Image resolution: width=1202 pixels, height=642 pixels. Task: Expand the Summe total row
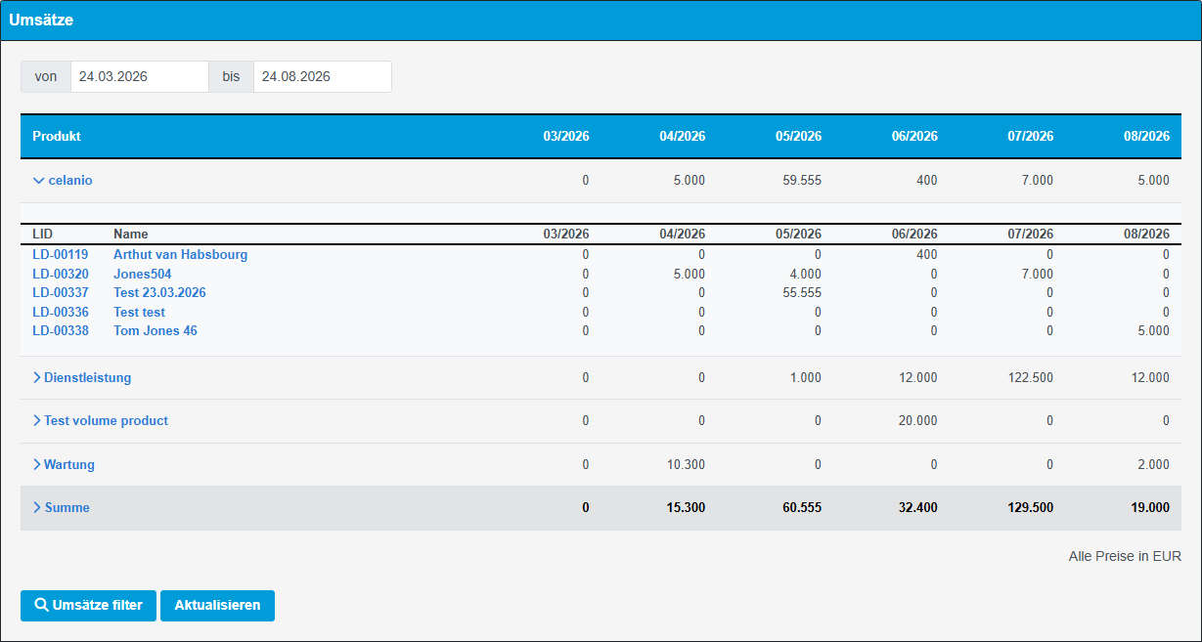tap(62, 508)
